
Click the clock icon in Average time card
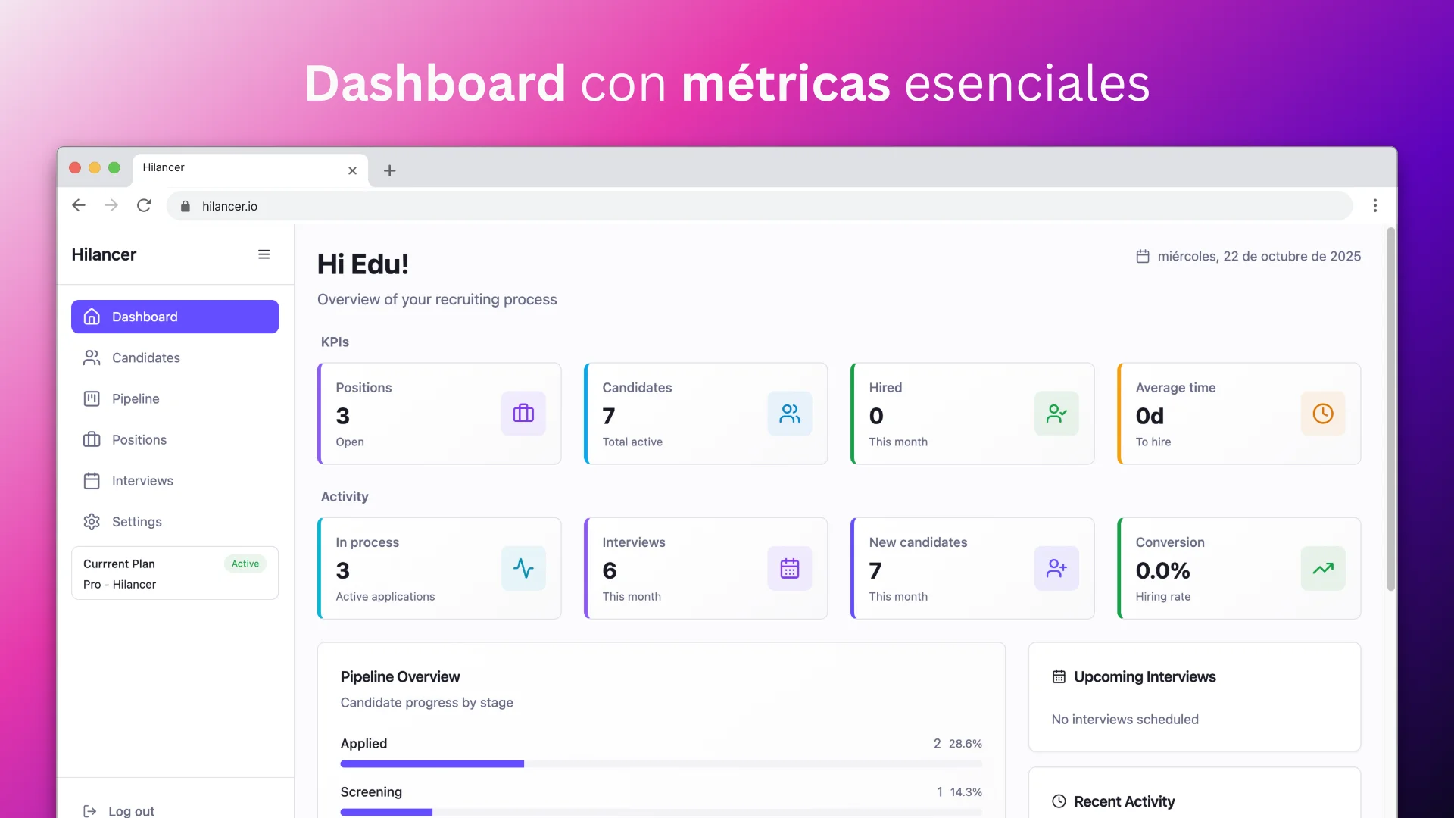(1323, 414)
